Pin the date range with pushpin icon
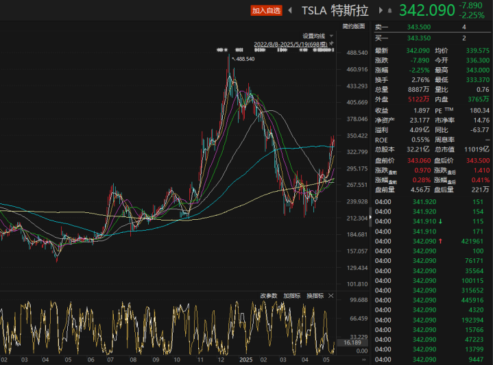Viewport: 493px width, 365px height. (x=331, y=44)
